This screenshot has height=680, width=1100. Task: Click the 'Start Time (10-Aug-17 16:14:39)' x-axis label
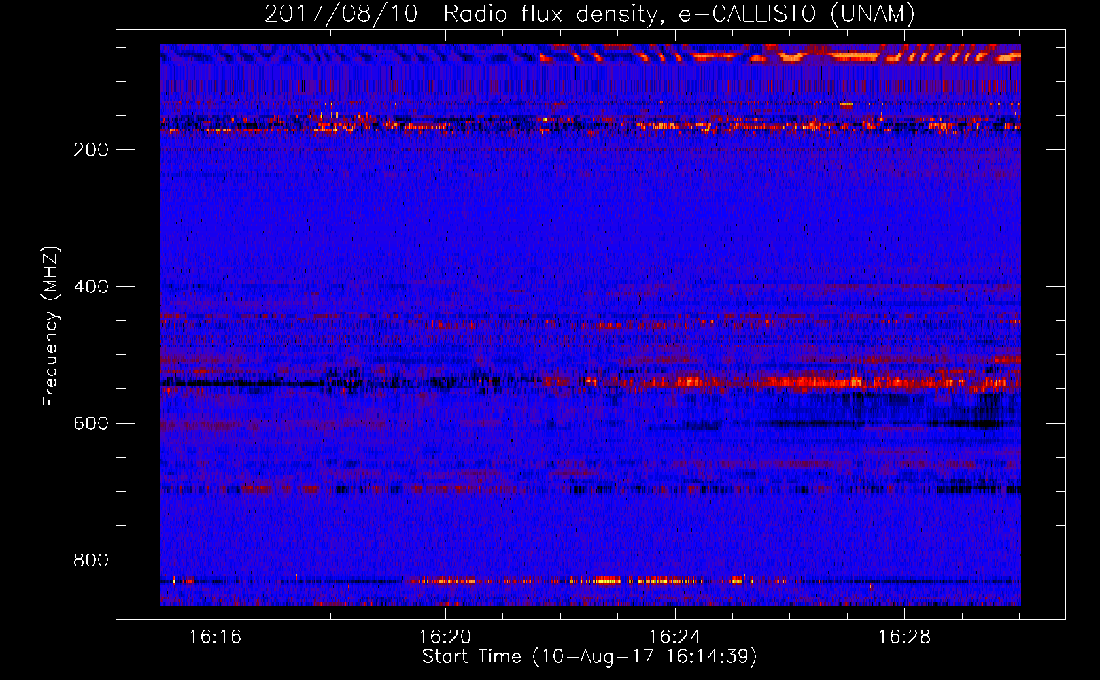[589, 657]
